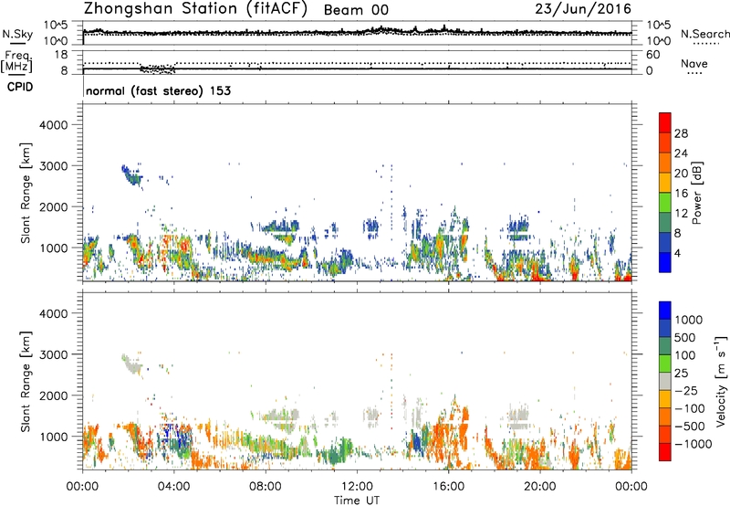
Task: Select the 4 label on power color bar
Action: coord(677,254)
